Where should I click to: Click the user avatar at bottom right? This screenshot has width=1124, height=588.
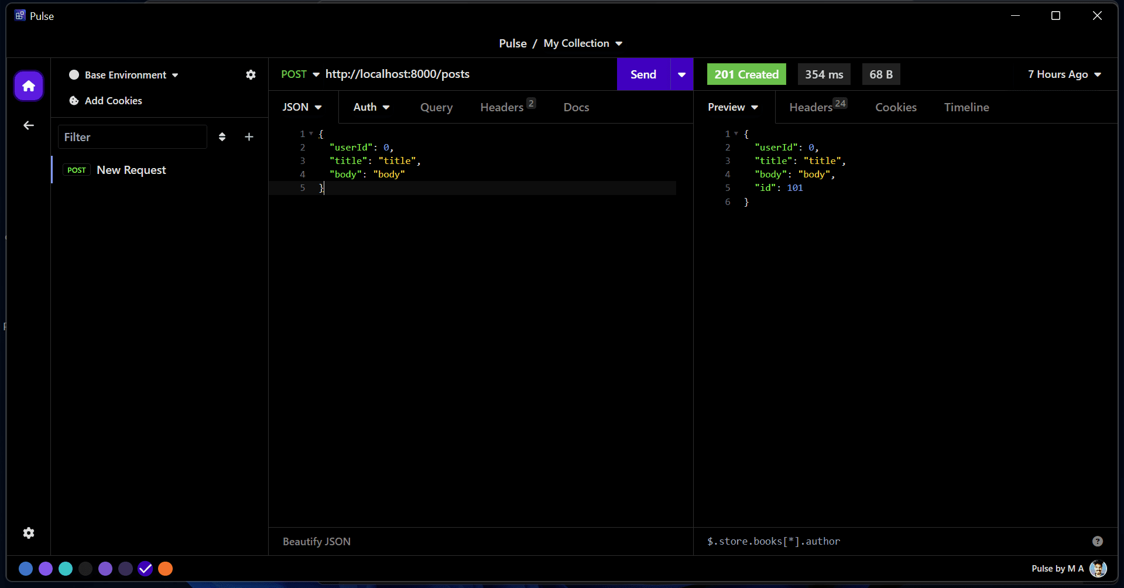1099,568
